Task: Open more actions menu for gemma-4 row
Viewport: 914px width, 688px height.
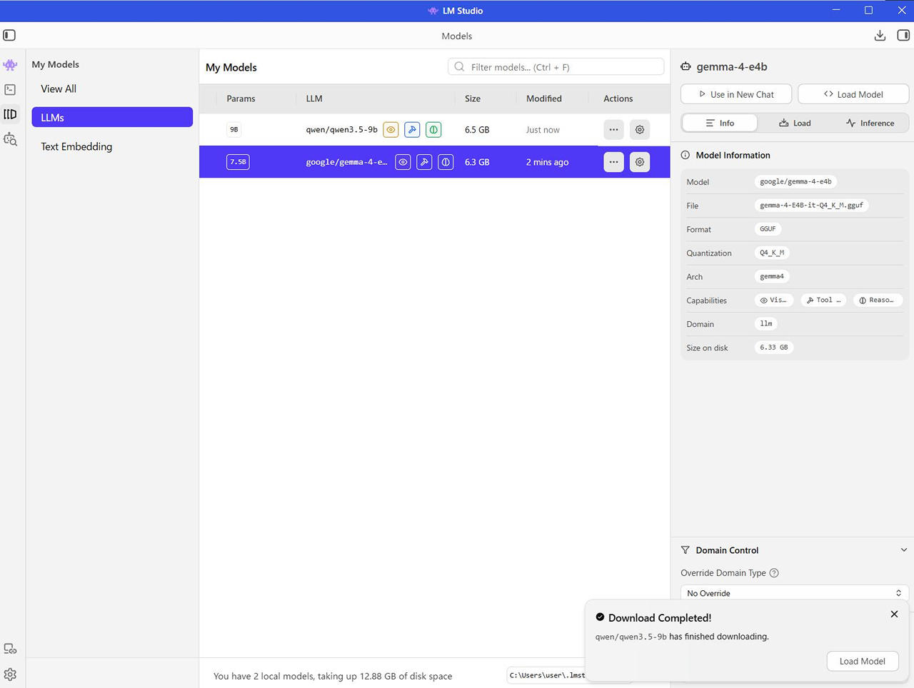Action: coord(613,162)
